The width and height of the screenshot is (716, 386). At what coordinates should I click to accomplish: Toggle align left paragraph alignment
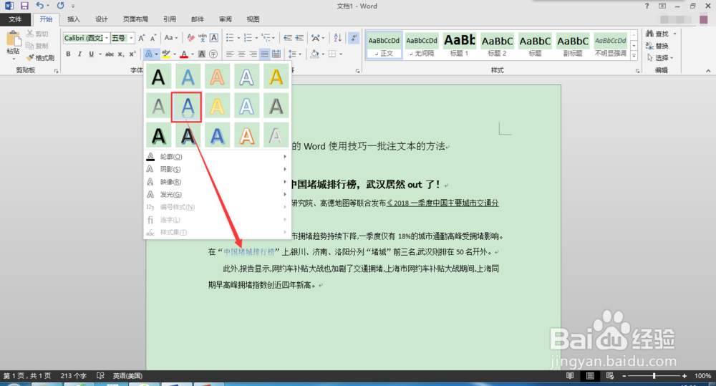pos(230,54)
